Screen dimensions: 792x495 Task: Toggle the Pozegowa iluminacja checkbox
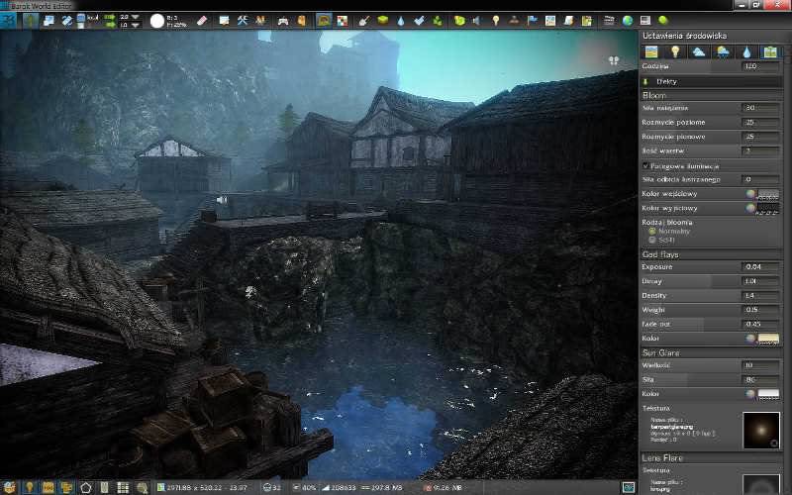pos(645,165)
